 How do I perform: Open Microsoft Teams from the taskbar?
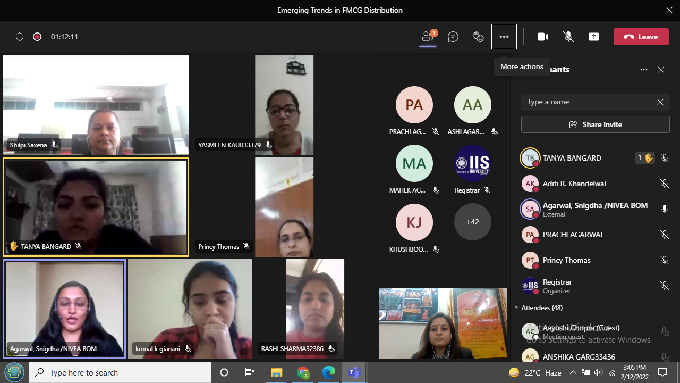click(x=354, y=372)
